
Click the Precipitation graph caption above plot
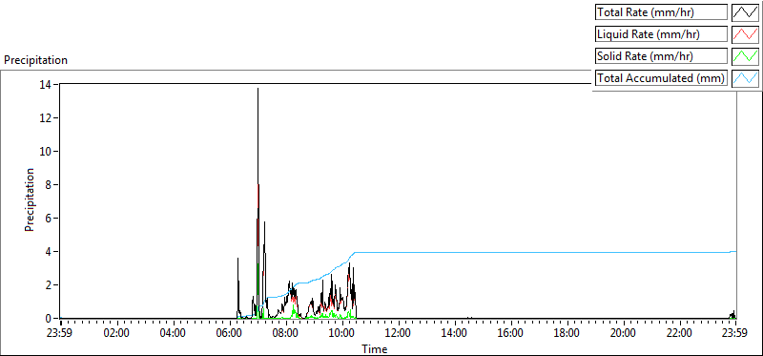(35, 60)
